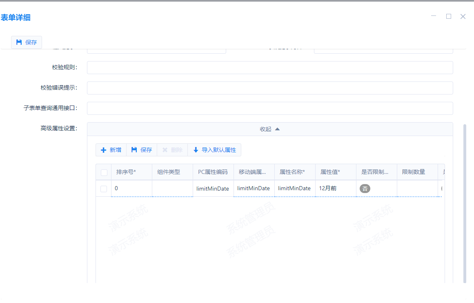Click the 收起 triangle arrow

pos(277,129)
